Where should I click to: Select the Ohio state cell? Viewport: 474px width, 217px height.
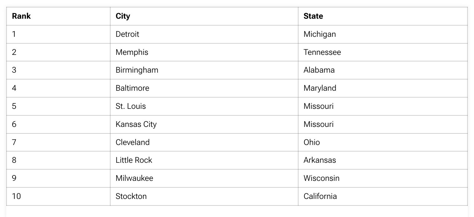(312, 142)
